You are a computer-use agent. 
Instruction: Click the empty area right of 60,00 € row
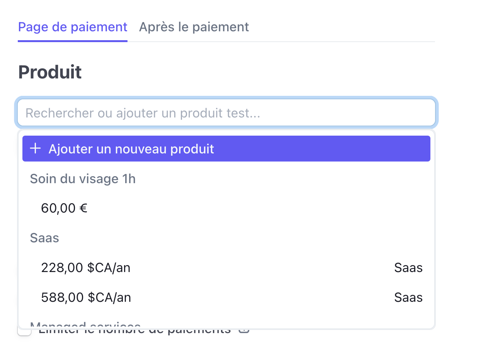[x=259, y=208]
